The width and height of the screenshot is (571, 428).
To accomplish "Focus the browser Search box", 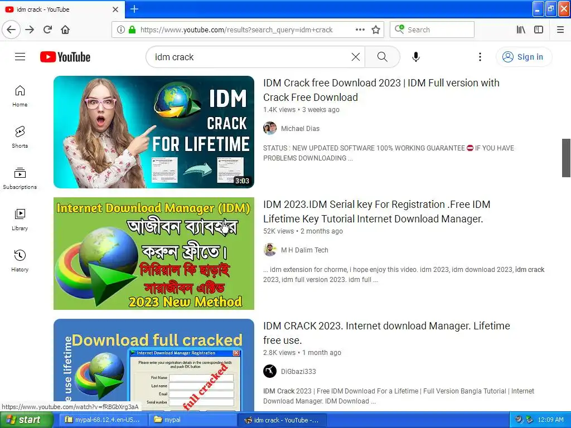I will (x=432, y=30).
